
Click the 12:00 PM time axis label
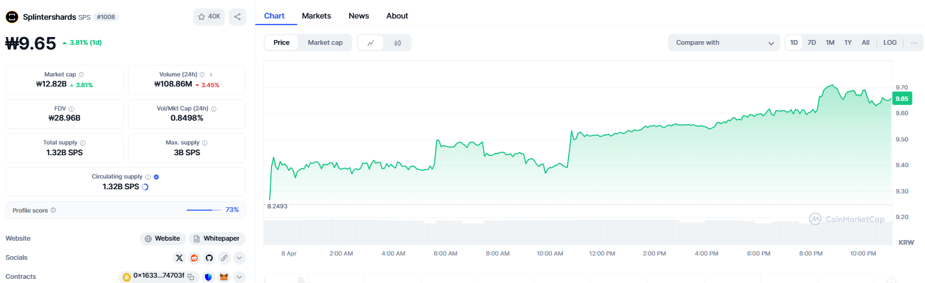[x=602, y=254]
